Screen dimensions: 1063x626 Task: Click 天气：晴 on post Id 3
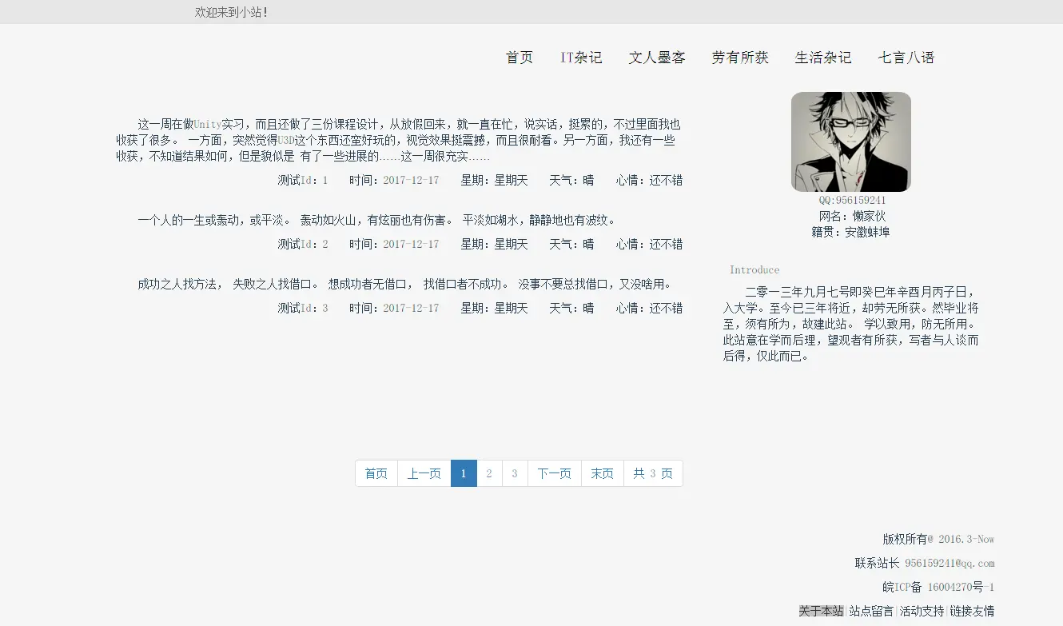[x=571, y=308]
